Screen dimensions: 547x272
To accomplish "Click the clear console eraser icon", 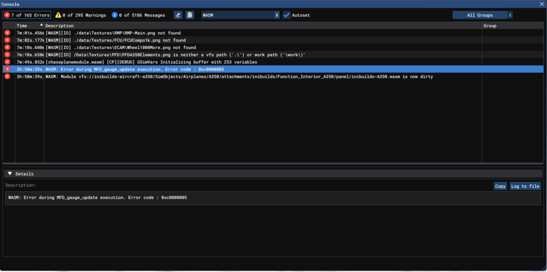I will tap(178, 15).
